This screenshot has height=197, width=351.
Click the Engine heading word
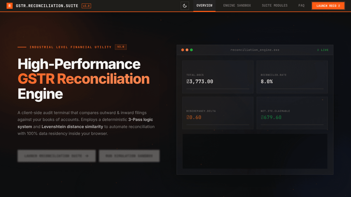40,94
